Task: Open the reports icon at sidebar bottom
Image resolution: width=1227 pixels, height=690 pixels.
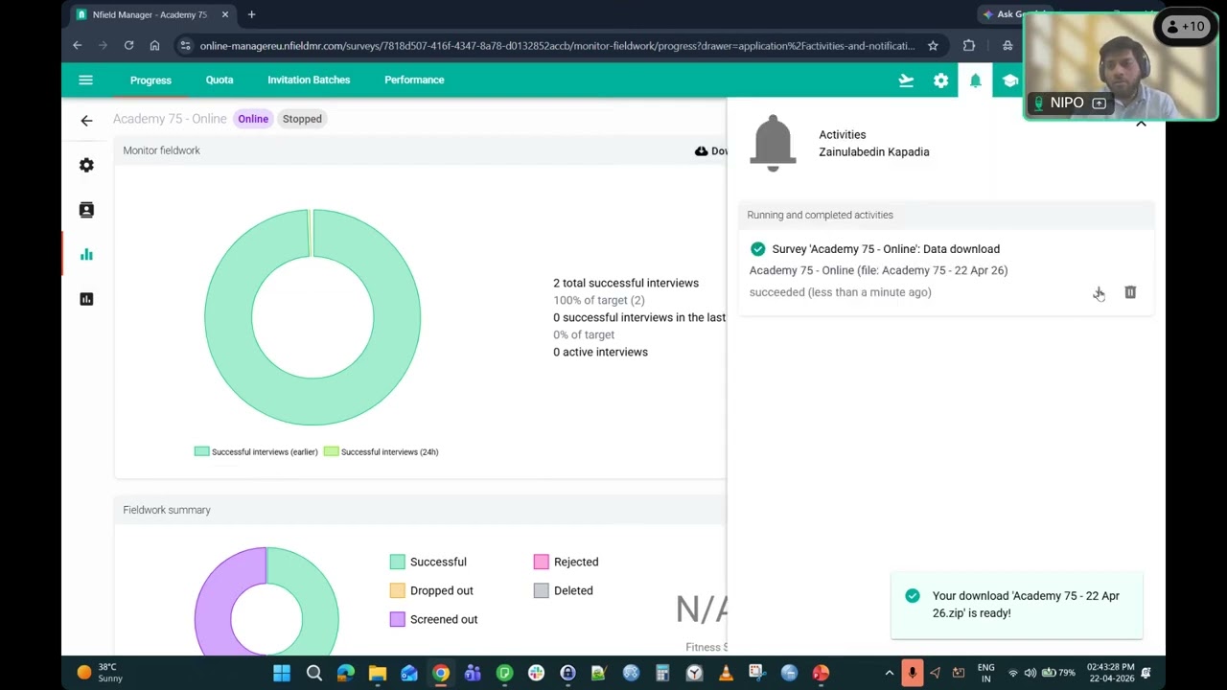Action: point(86,299)
